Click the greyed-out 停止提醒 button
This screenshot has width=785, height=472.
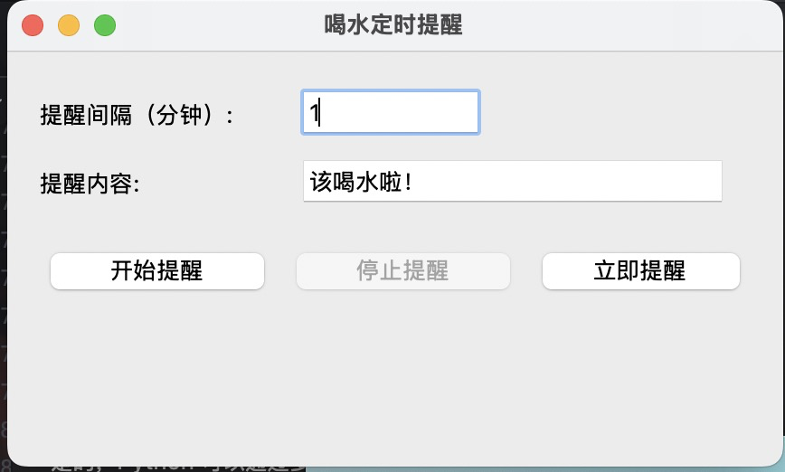[x=403, y=270]
